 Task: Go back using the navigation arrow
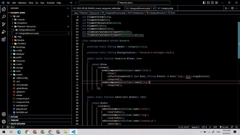71,3
